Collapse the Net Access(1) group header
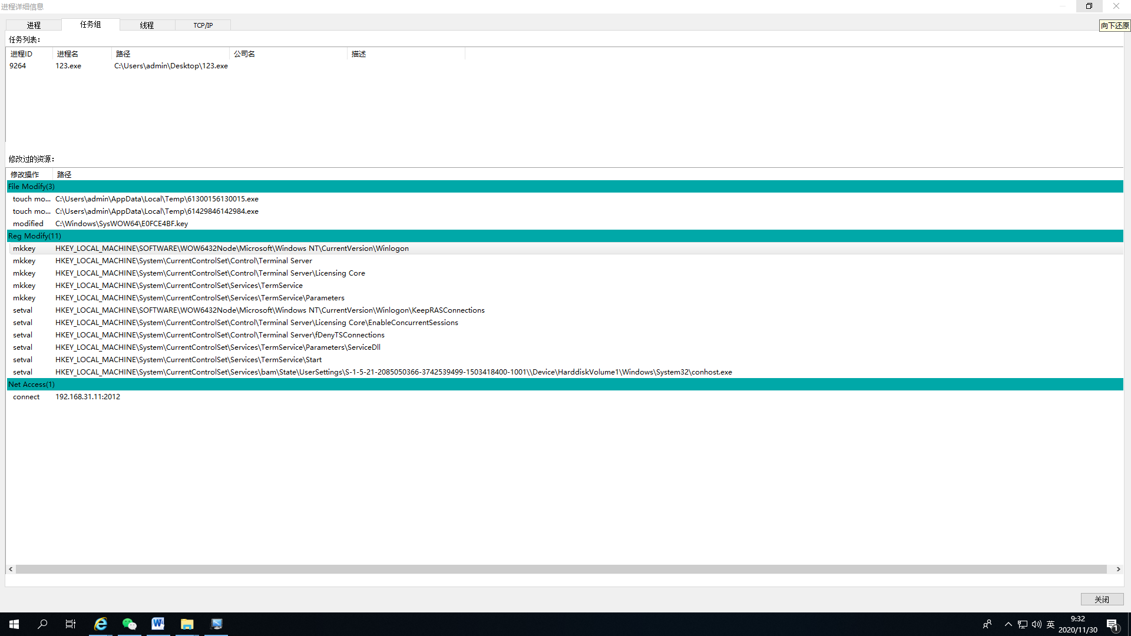Viewport: 1131px width, 636px height. 32,385
